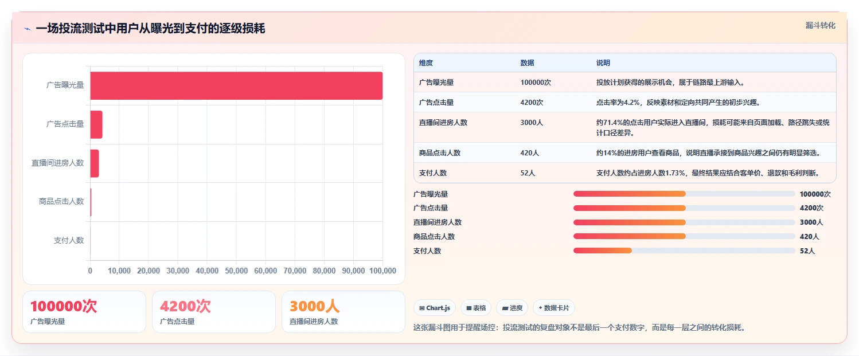Click the lightning icon beside the title
Screen dimensions: 859x356
point(27,29)
